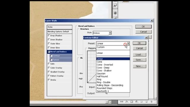Screen dimensions: 190x107
Task: Cancel the Layer Style dialog
Action: 143,32
